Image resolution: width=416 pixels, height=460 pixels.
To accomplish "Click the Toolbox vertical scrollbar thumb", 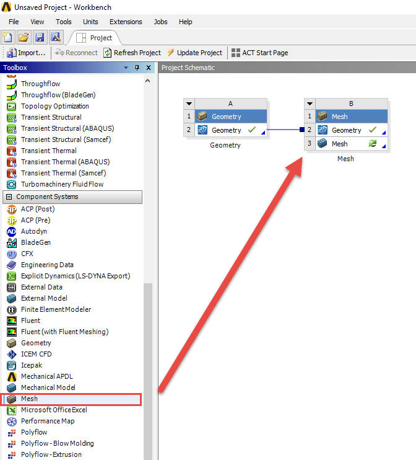I will tap(148, 371).
